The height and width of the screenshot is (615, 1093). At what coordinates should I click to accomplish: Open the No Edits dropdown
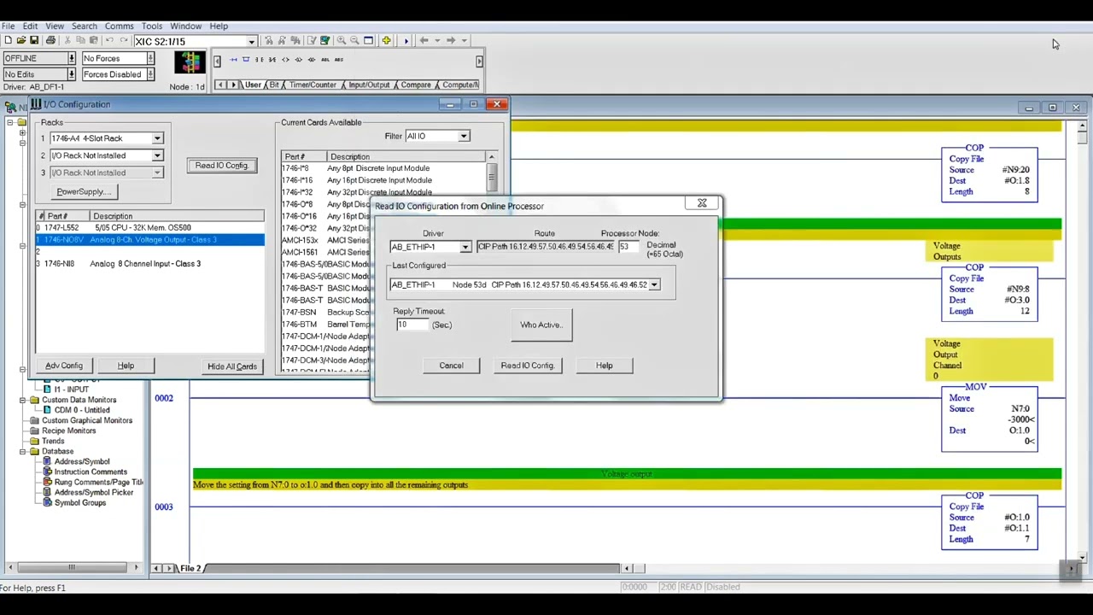click(x=71, y=74)
